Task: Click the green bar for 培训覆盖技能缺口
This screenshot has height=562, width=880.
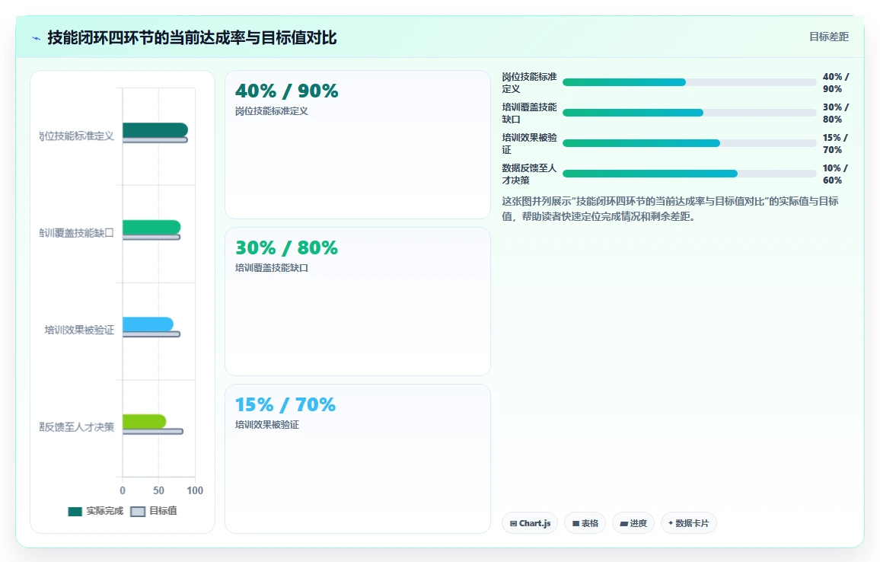Action: tap(151, 228)
